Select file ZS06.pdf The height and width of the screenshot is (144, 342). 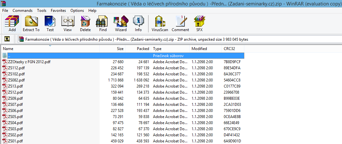15,111
